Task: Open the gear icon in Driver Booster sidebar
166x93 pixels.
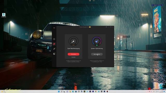Action: (54, 39)
